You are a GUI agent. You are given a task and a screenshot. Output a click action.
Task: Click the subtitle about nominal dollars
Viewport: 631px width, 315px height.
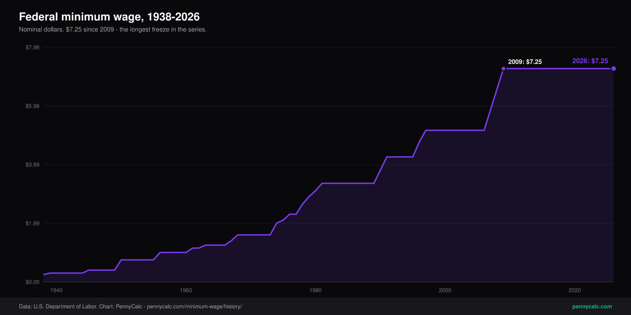pos(113,30)
